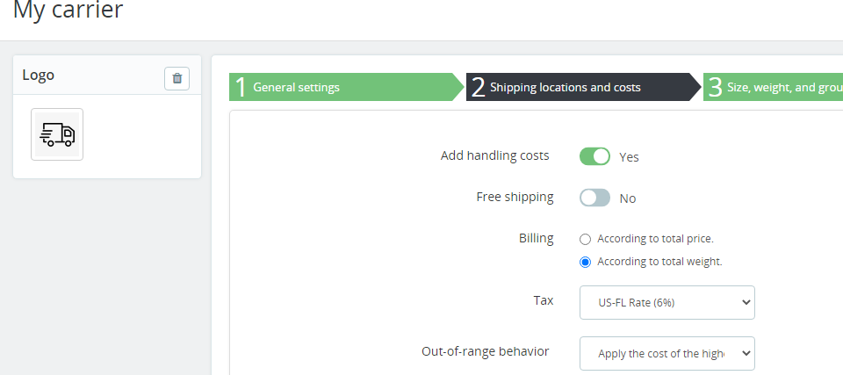
Task: Select billing According to total price
Action: 586,239
